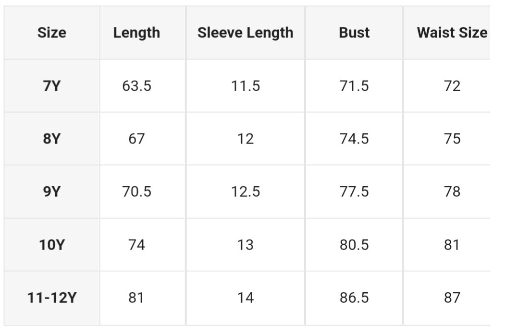Select the 7Y size row label
Screen dimensions: 506x335
click(51, 86)
